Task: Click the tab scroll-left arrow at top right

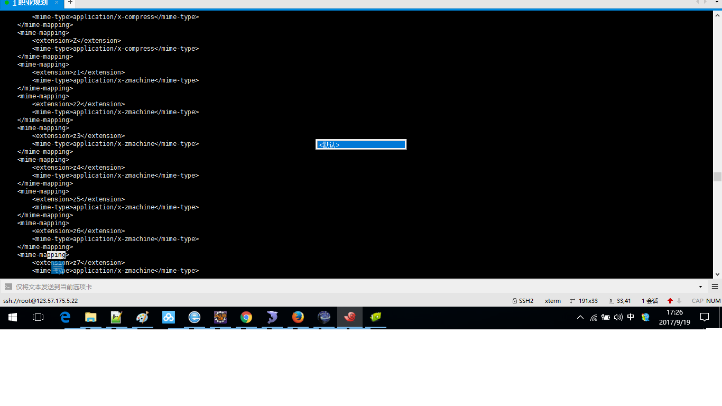Action: click(697, 2)
